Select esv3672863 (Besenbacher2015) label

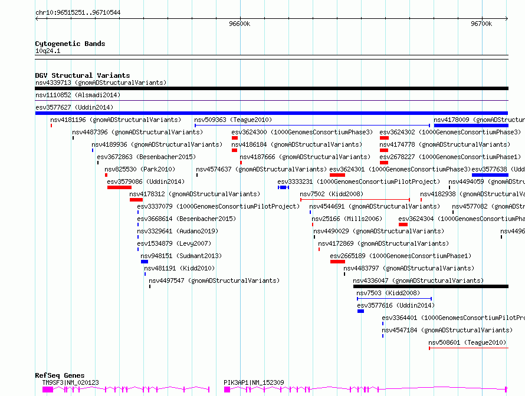coord(146,157)
